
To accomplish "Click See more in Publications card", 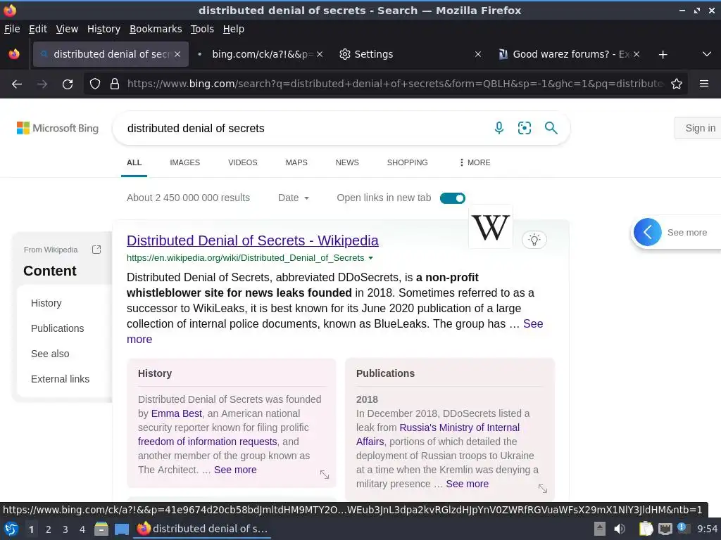I will [x=468, y=484].
